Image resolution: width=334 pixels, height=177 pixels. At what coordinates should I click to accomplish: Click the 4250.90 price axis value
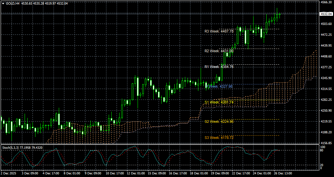pyautogui.click(x=326, y=111)
